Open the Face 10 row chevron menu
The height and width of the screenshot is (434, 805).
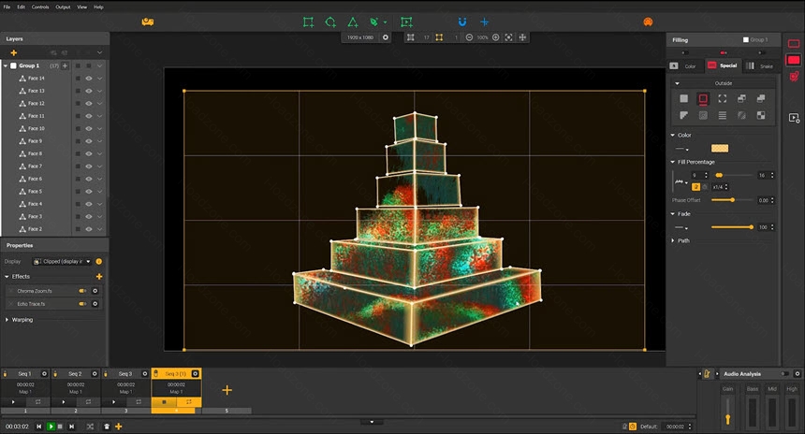(x=99, y=129)
